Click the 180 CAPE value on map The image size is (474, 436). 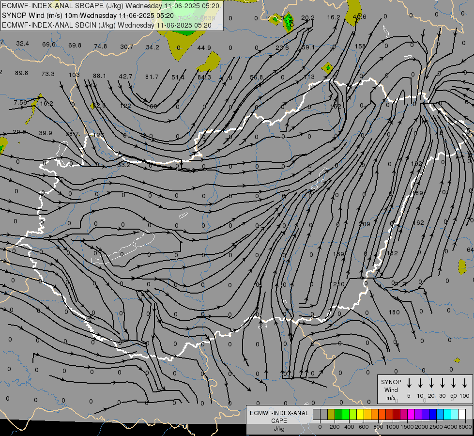coord(394,312)
